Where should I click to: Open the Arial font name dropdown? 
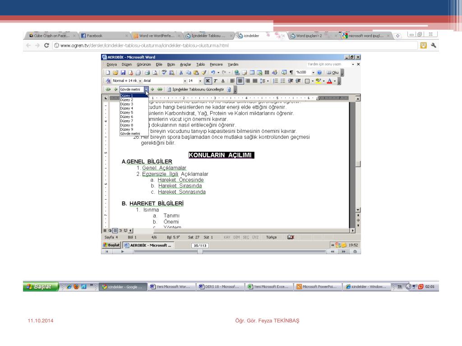pyautogui.click(x=185, y=81)
